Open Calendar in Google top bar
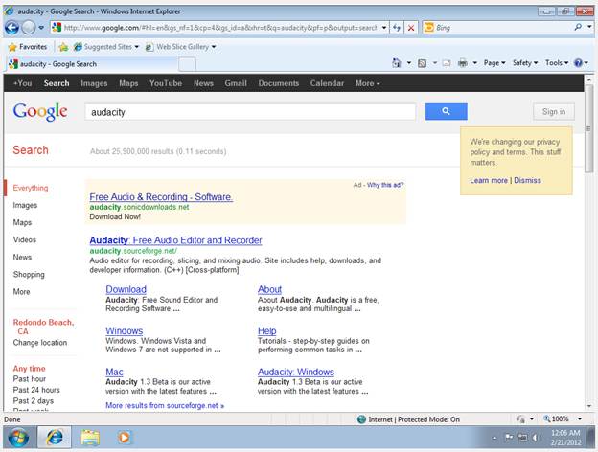The image size is (598, 452). click(327, 83)
